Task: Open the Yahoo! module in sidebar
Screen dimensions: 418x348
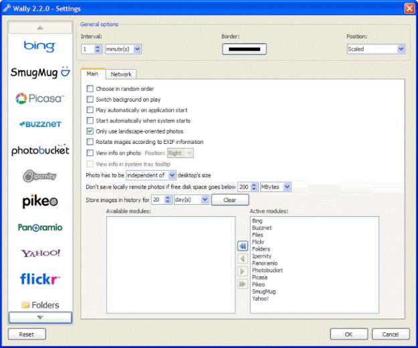Action: point(41,253)
